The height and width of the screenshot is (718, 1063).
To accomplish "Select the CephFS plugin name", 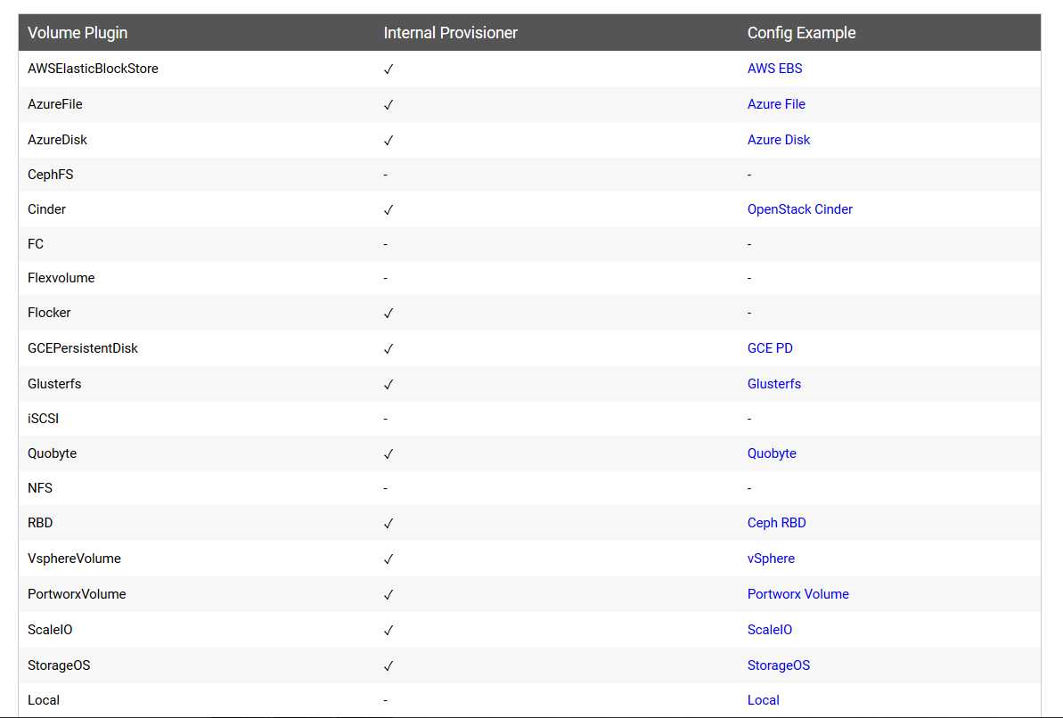I will pos(50,175).
